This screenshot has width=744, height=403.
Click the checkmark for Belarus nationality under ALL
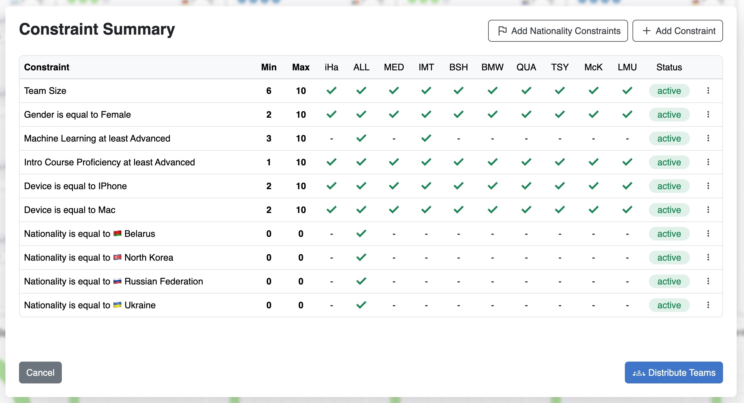pos(361,233)
